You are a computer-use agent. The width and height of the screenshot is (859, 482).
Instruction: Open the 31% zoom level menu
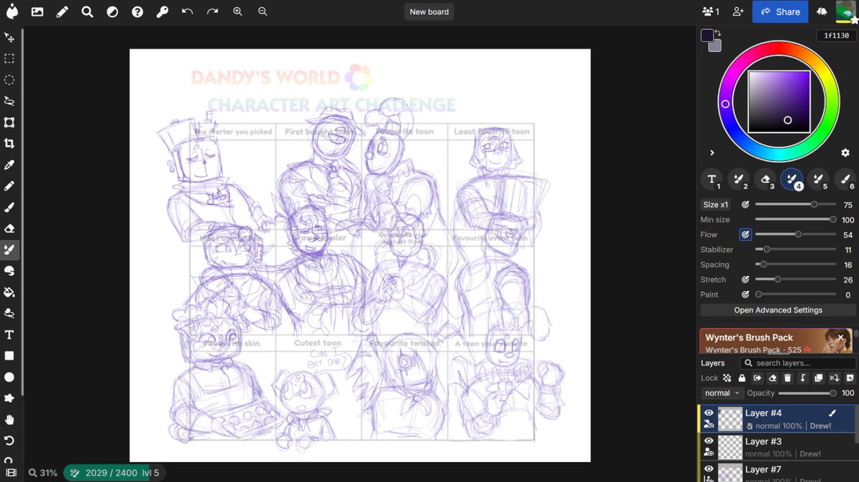[x=43, y=473]
